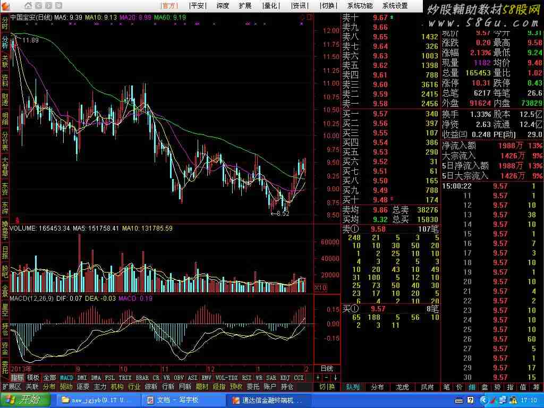Click the keyboard icon in system tray
The width and height of the screenshot is (544, 408).
click(458, 401)
